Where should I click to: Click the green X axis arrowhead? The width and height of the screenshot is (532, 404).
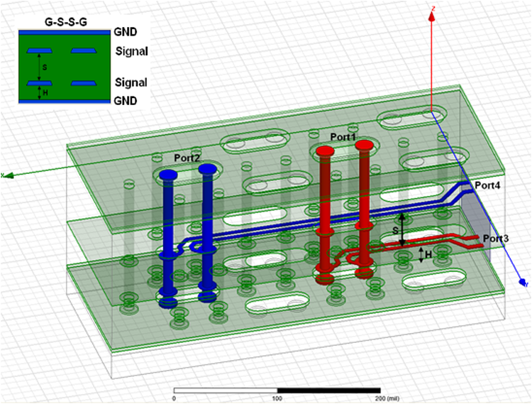click(x=9, y=175)
